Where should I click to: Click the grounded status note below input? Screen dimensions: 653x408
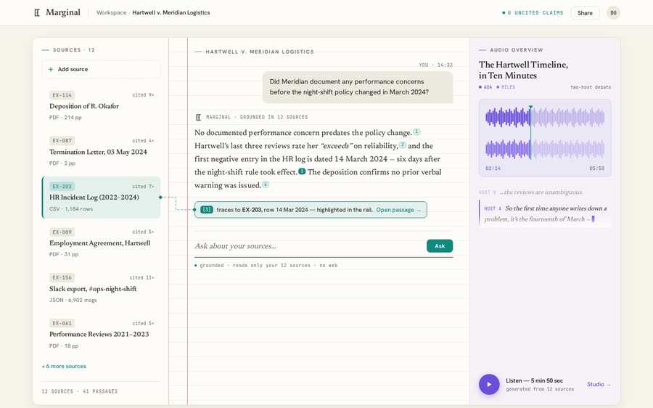(266, 266)
